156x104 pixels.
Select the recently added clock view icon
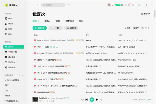149,28
